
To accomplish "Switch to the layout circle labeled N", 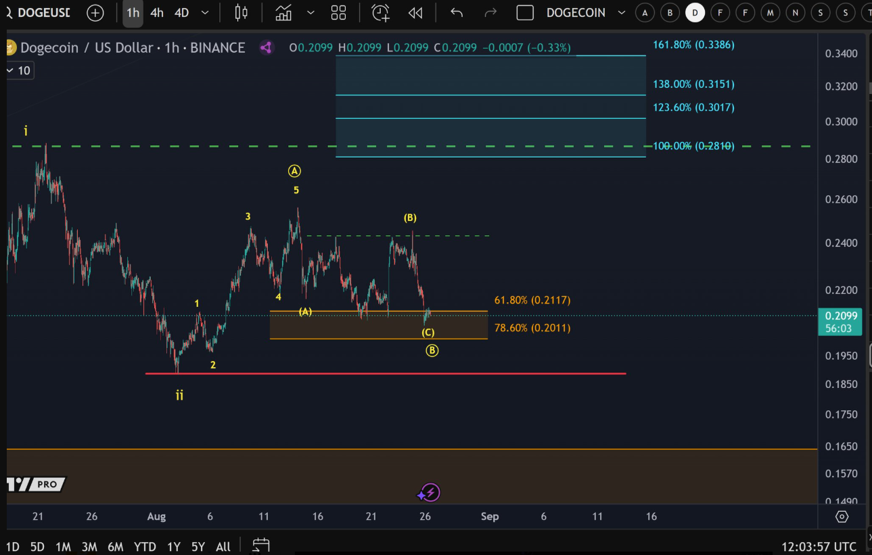I will (795, 13).
